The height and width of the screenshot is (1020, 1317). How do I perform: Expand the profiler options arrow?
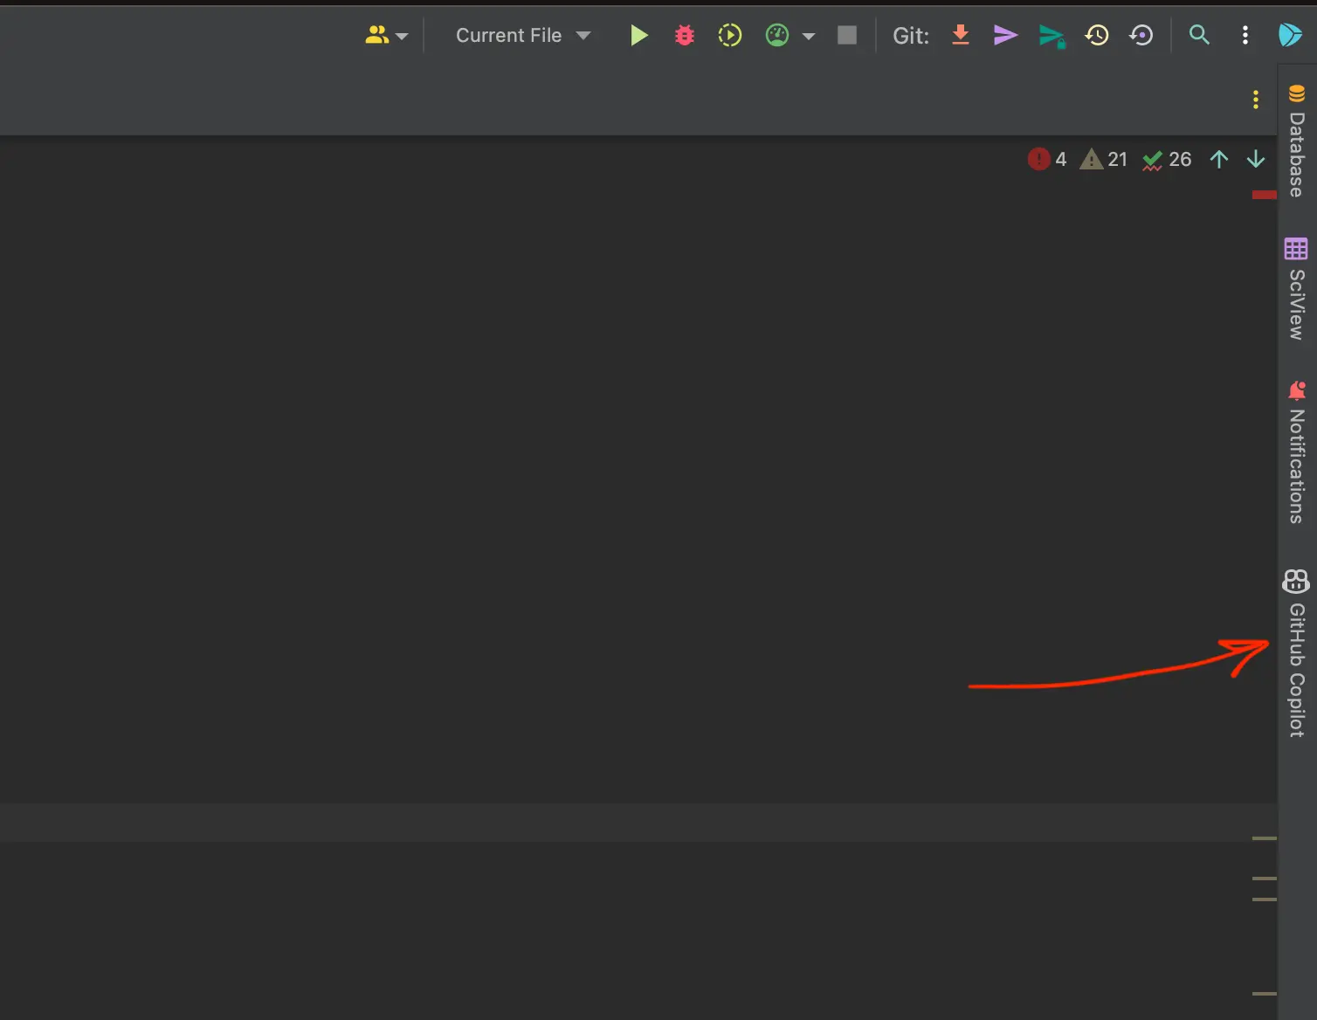point(809,37)
